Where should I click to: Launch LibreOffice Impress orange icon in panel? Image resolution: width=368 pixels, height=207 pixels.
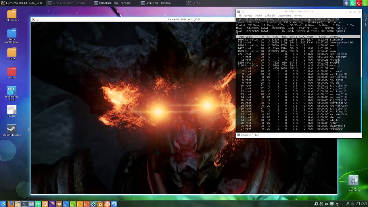pyautogui.click(x=87, y=204)
